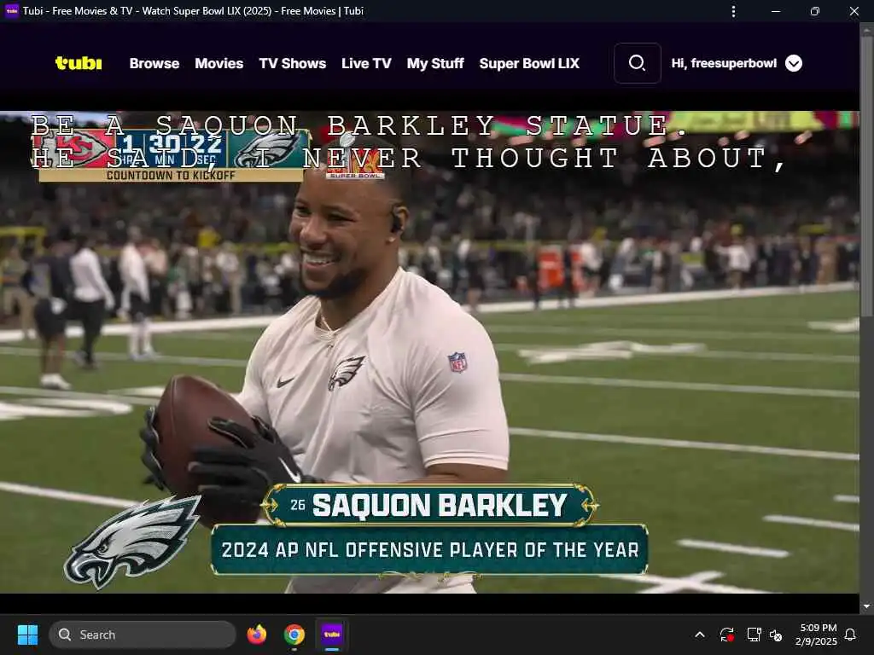This screenshot has height=655, width=874.
Task: Launch Firefox from the taskbar
Action: [x=256, y=635]
